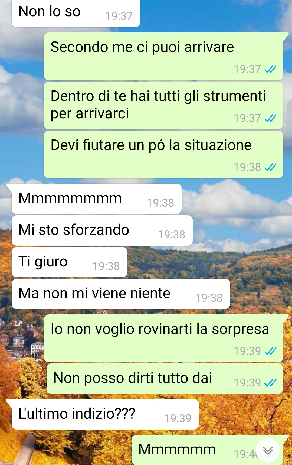Select 'Io non voglio rovinarti la sorpresa' bubble
The width and height of the screenshot is (292, 465).
click(163, 338)
